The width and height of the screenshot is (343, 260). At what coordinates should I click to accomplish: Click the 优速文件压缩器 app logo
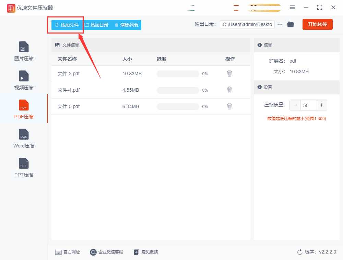click(x=11, y=8)
